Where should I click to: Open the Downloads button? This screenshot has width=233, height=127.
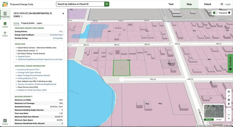tap(217, 125)
